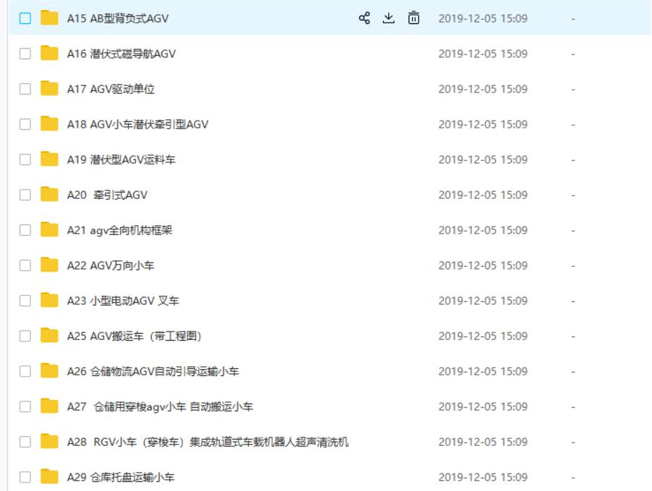Open the folder name A20 牵引式AGV

(107, 195)
